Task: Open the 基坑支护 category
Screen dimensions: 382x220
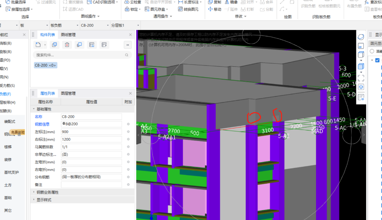Action: 11,172
